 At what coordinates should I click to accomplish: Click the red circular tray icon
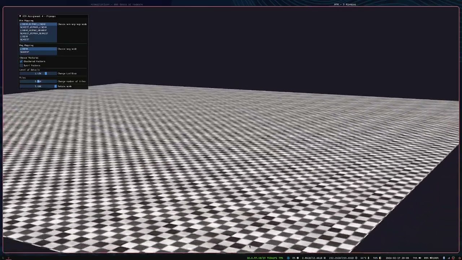point(453,258)
